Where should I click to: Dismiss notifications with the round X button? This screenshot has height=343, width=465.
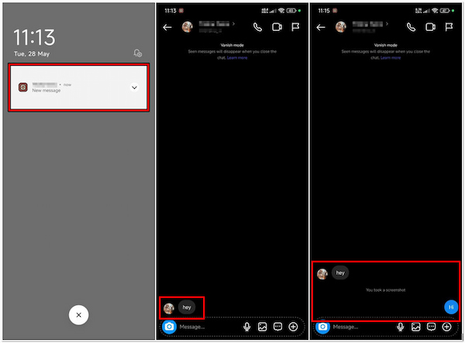coord(78,315)
